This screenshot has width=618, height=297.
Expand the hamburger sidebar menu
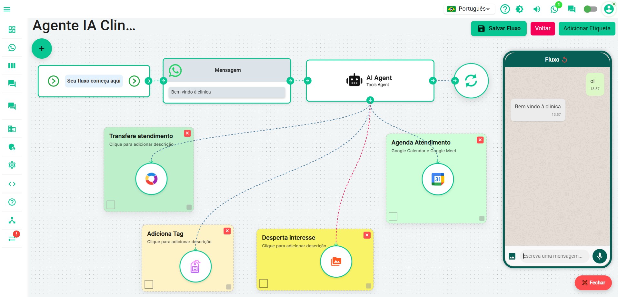pos(7,9)
